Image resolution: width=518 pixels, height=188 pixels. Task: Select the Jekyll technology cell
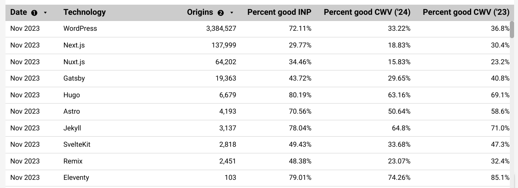point(72,128)
